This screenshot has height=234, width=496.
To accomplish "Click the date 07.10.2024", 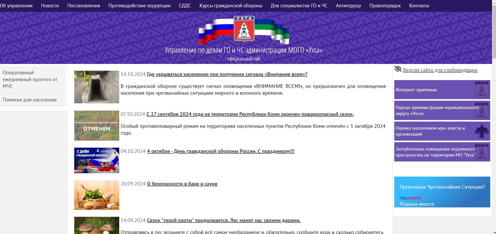I will tap(133, 114).
